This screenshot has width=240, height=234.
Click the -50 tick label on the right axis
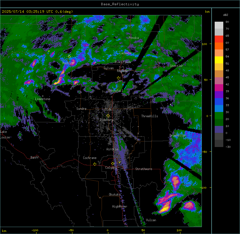(204, 152)
